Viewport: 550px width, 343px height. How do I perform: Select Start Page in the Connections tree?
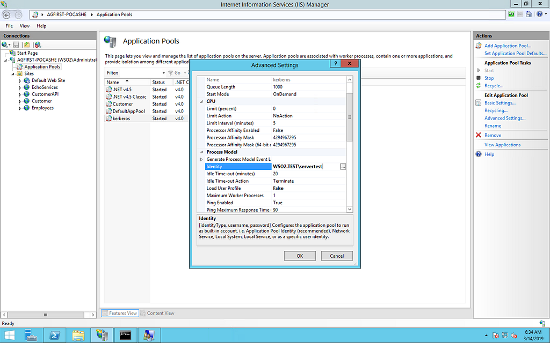pyautogui.click(x=27, y=53)
